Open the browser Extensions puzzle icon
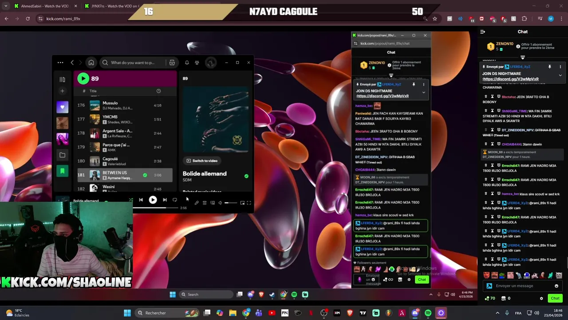Image resolution: width=568 pixels, height=320 pixels. [525, 19]
